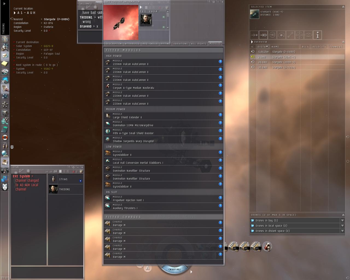Expand Drones in distant space (0) group
350x280 pixels.
(x=342, y=231)
